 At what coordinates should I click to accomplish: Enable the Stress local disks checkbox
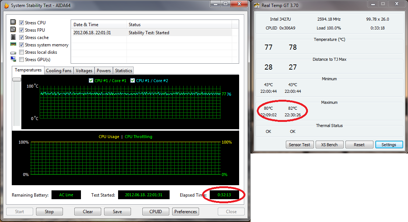point(22,52)
